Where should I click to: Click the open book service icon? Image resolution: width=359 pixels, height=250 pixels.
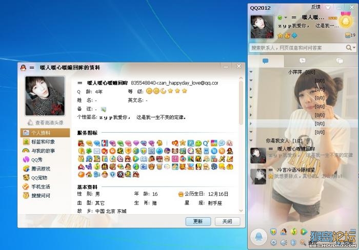point(144,158)
